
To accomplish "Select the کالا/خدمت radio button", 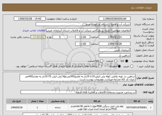I will [102, 61].
